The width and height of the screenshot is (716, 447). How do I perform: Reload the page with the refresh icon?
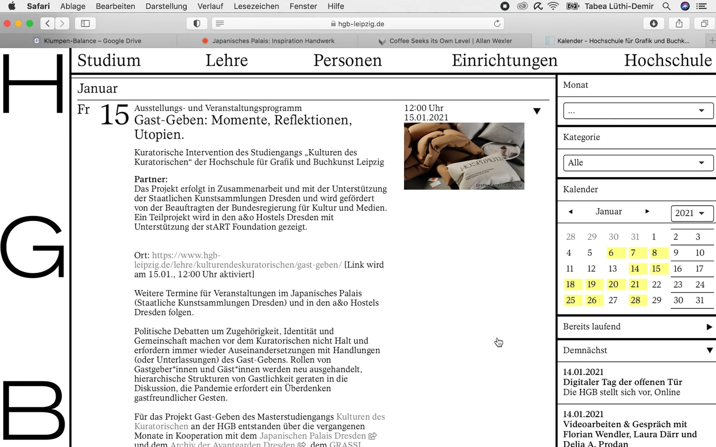click(497, 24)
